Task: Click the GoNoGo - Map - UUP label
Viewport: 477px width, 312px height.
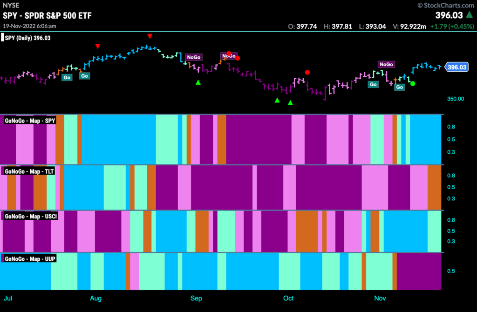Action: [30, 259]
